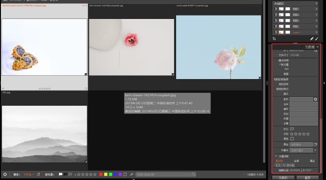
Task: Toggle visibility of the Layer 1 layer
Action: pyautogui.click(x=276, y=33)
